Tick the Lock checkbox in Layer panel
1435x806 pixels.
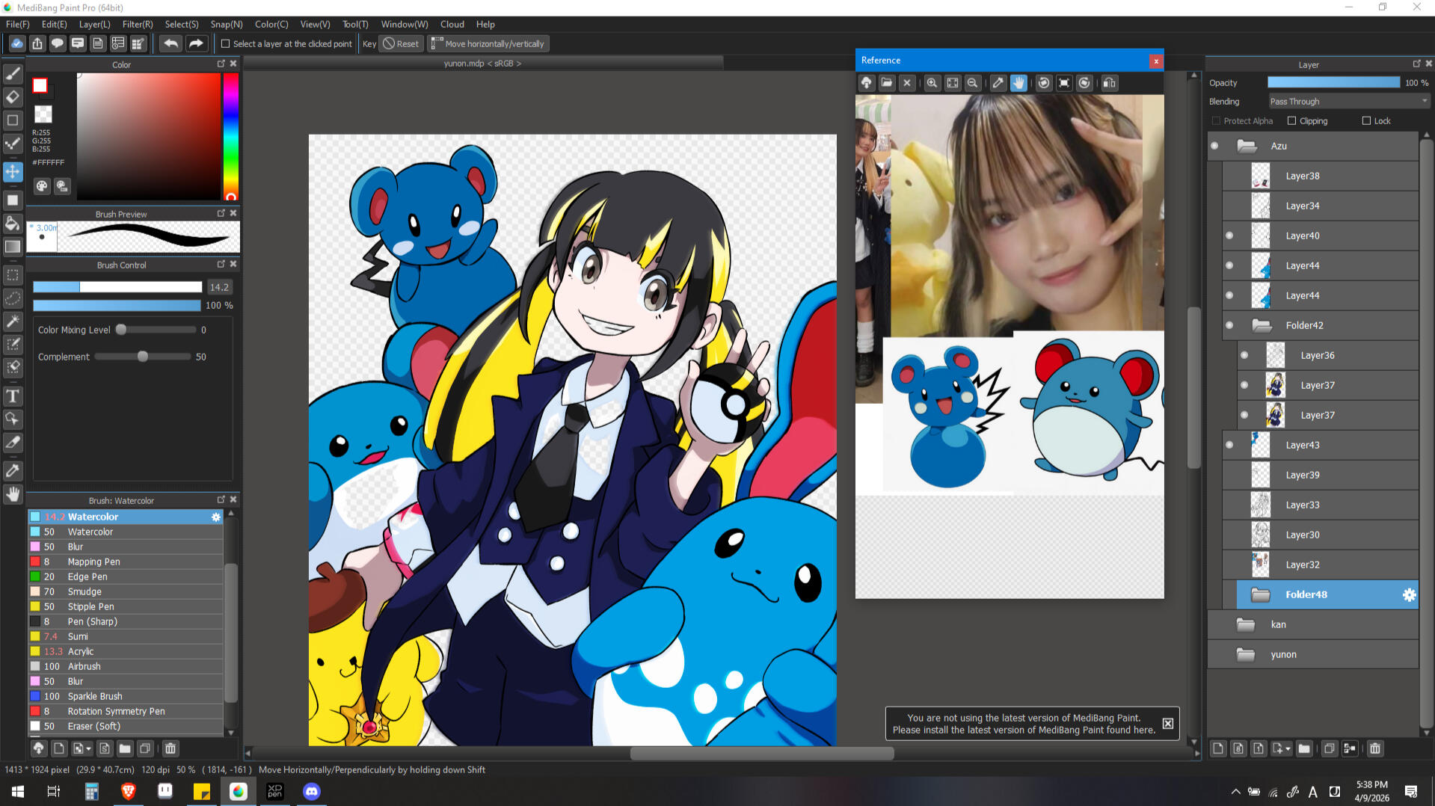pos(1366,120)
